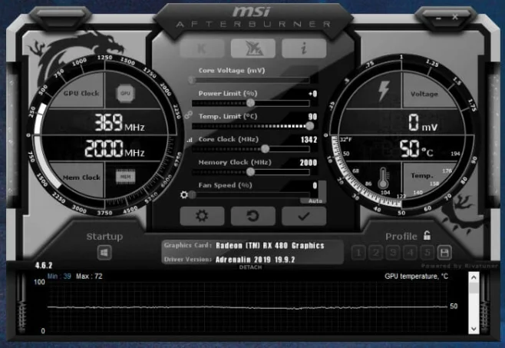Launch the OC Scanner button
Screen dimensions: 505x348
point(253,48)
